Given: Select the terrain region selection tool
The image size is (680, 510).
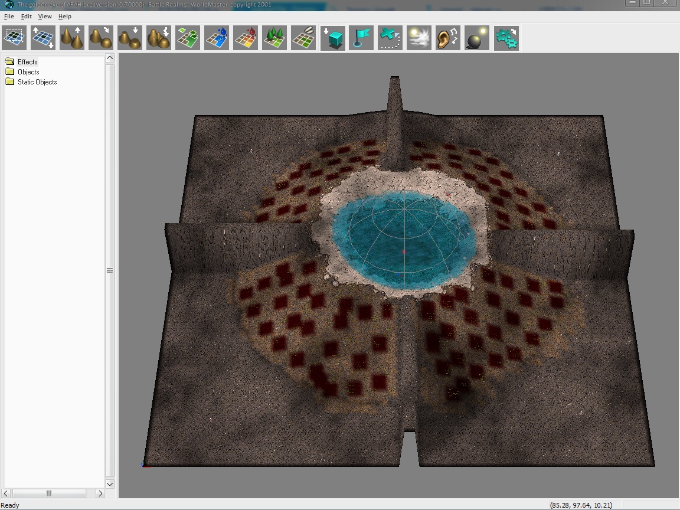Looking at the screenshot, I should (14, 38).
